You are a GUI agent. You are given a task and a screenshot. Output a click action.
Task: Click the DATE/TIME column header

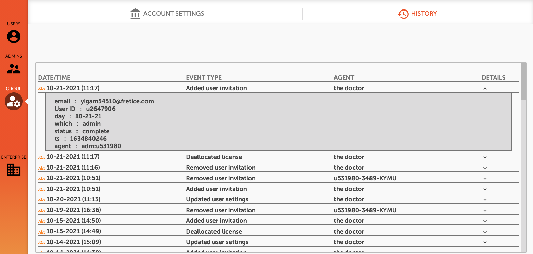pyautogui.click(x=54, y=78)
